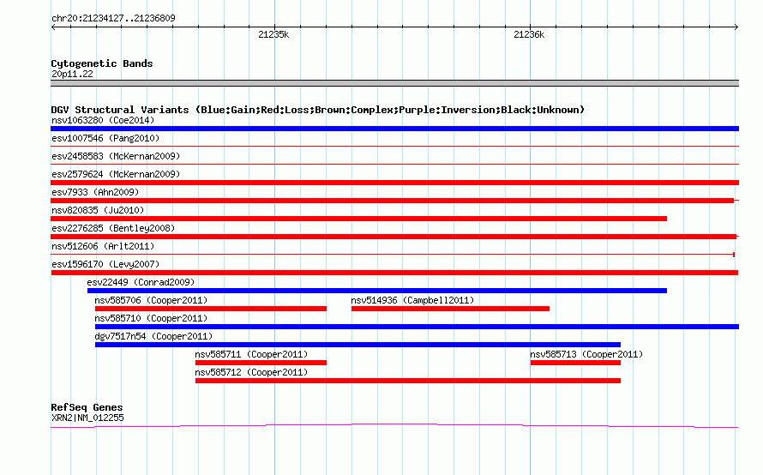Viewport: 763px width, 475px height.
Task: Select the red nsv820835 loss bar
Action: point(358,219)
